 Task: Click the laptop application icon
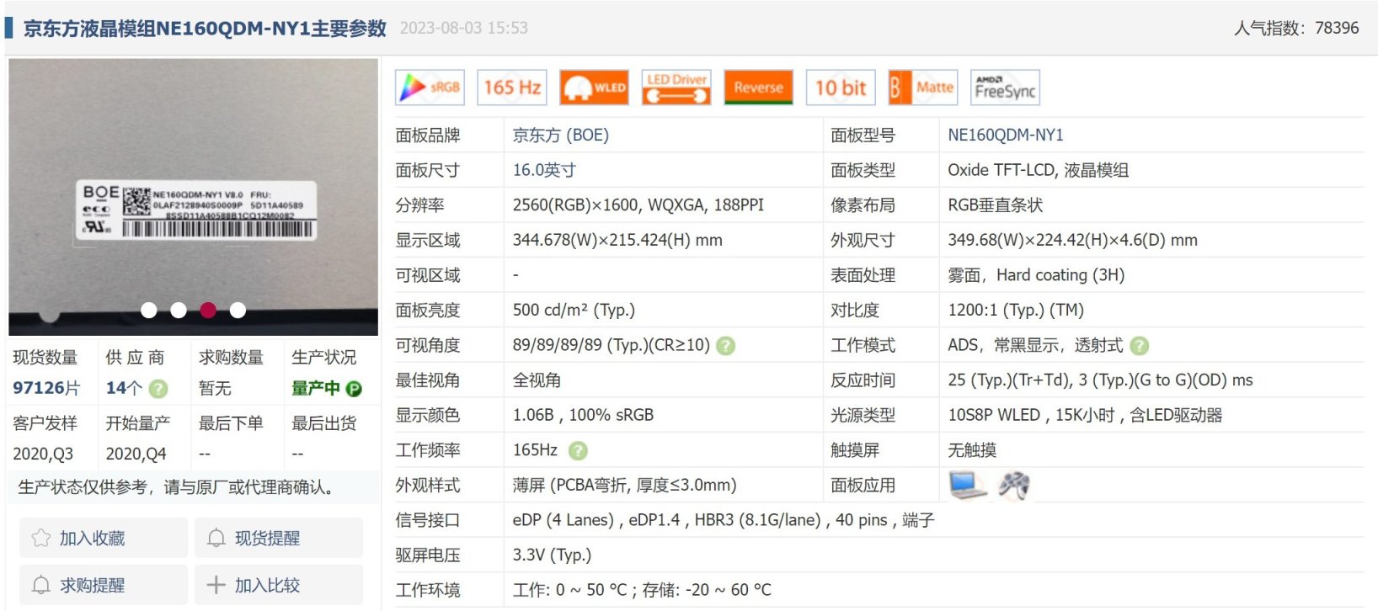pos(968,486)
